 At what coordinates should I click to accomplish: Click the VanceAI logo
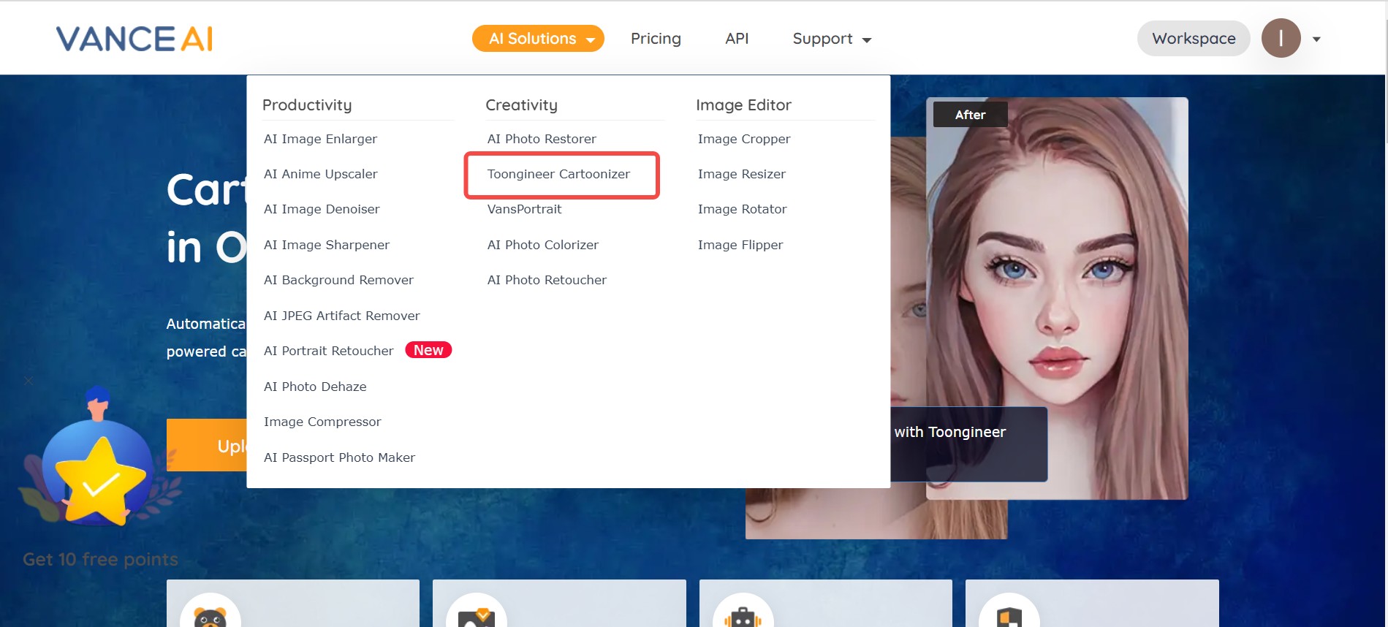coord(134,39)
